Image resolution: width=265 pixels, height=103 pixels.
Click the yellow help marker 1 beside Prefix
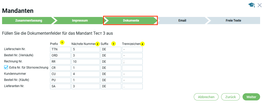62,42
